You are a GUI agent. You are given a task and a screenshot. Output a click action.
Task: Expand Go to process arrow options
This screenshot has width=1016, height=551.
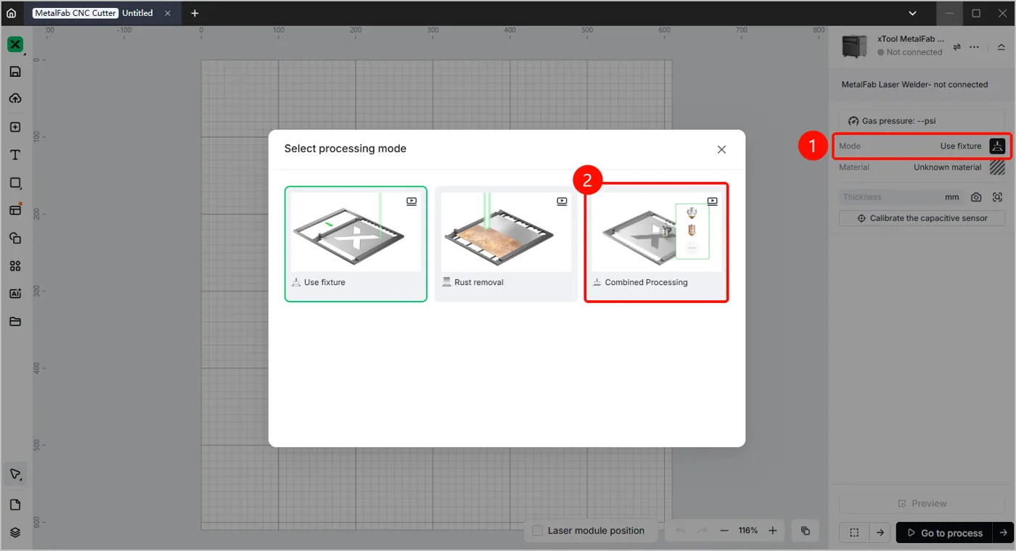click(x=1003, y=533)
